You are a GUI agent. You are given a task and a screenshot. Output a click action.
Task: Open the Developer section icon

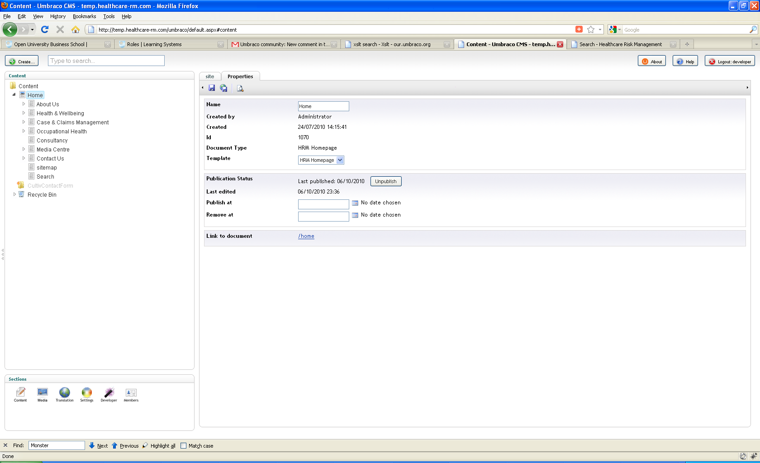pyautogui.click(x=109, y=395)
